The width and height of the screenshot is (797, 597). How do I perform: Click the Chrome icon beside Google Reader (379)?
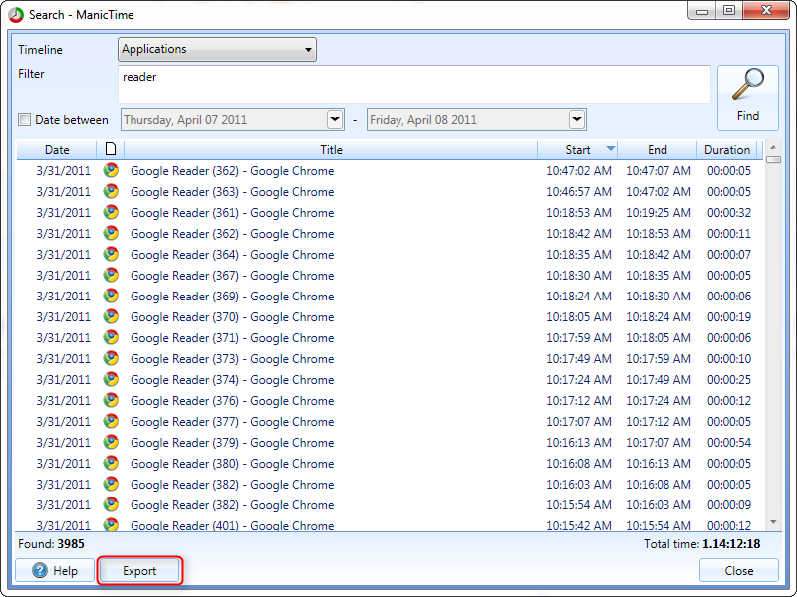point(111,443)
